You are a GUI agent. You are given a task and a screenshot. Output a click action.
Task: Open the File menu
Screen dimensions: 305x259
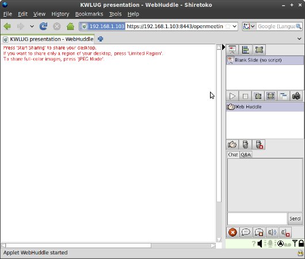[7, 14]
